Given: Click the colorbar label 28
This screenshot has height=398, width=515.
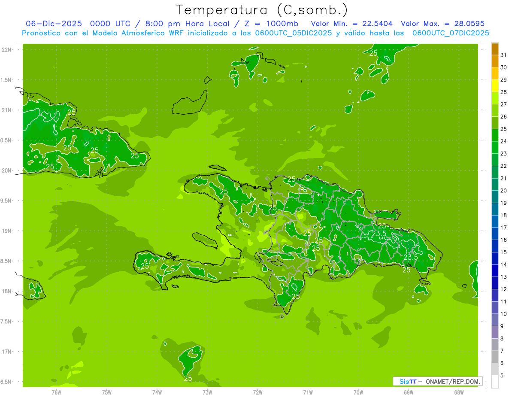Looking at the screenshot, I should pyautogui.click(x=503, y=92).
